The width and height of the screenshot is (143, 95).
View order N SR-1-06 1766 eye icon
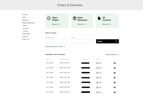(115, 68)
